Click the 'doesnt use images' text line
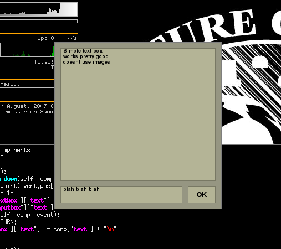 (86, 62)
